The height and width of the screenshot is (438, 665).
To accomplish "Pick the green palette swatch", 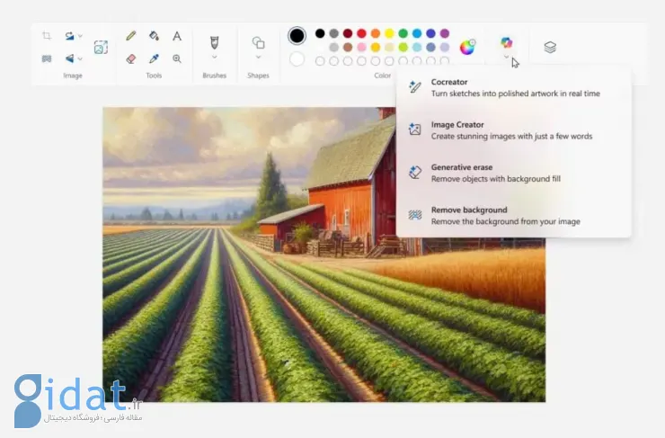I will 403,33.
